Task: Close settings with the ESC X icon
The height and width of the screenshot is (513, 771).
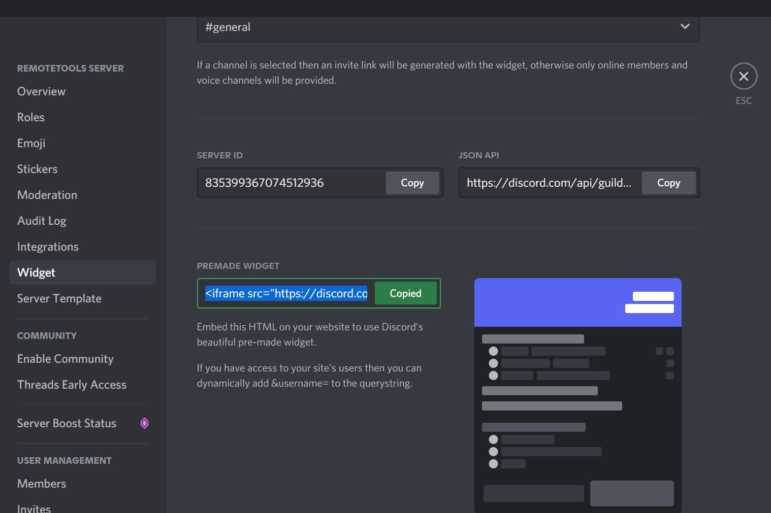Action: [744, 77]
